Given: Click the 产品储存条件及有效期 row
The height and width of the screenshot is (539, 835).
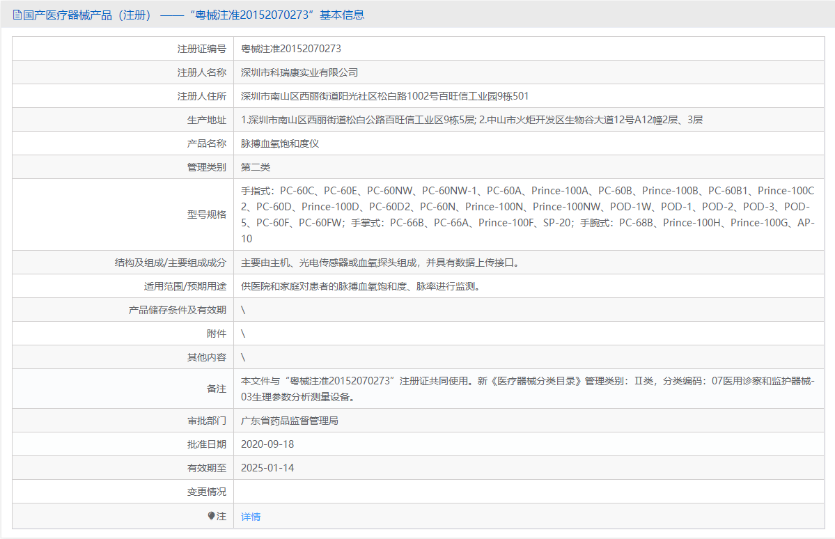Looking at the screenshot, I should [242, 309].
